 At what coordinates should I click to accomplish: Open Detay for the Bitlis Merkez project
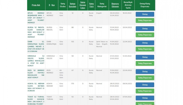click(x=145, y=14)
